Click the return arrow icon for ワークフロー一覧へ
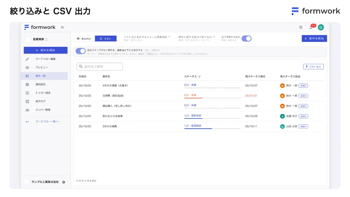The width and height of the screenshot is (350, 197). (x=27, y=122)
